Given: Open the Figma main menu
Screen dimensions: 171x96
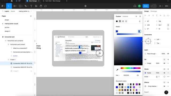Looking at the screenshot, I should (x=3, y=6).
